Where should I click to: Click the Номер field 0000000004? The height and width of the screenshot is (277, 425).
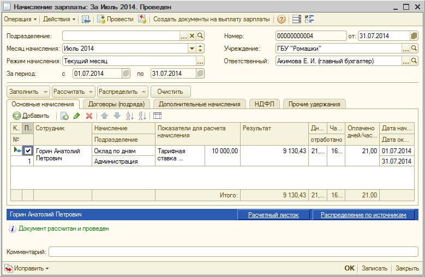click(x=311, y=36)
